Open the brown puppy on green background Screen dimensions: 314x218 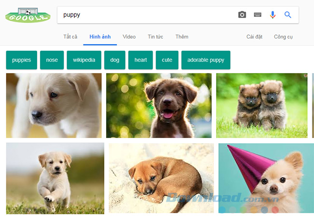pos(158,106)
